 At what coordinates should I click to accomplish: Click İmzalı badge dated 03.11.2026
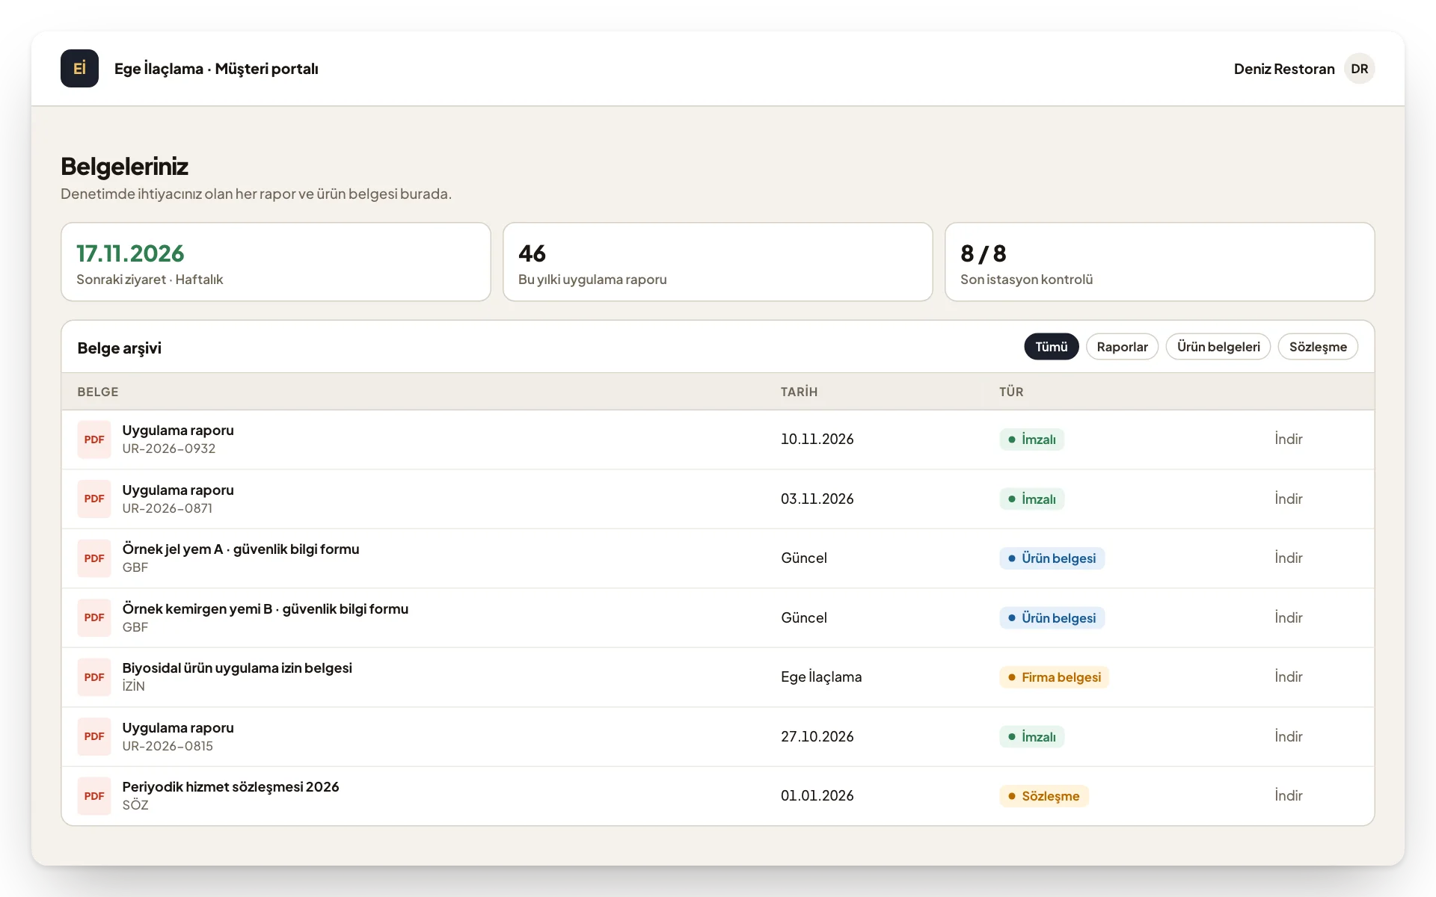click(1032, 499)
